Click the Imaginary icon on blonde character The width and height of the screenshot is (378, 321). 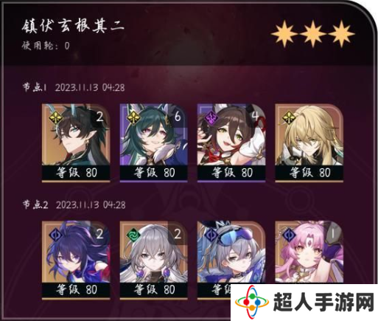[289, 117]
